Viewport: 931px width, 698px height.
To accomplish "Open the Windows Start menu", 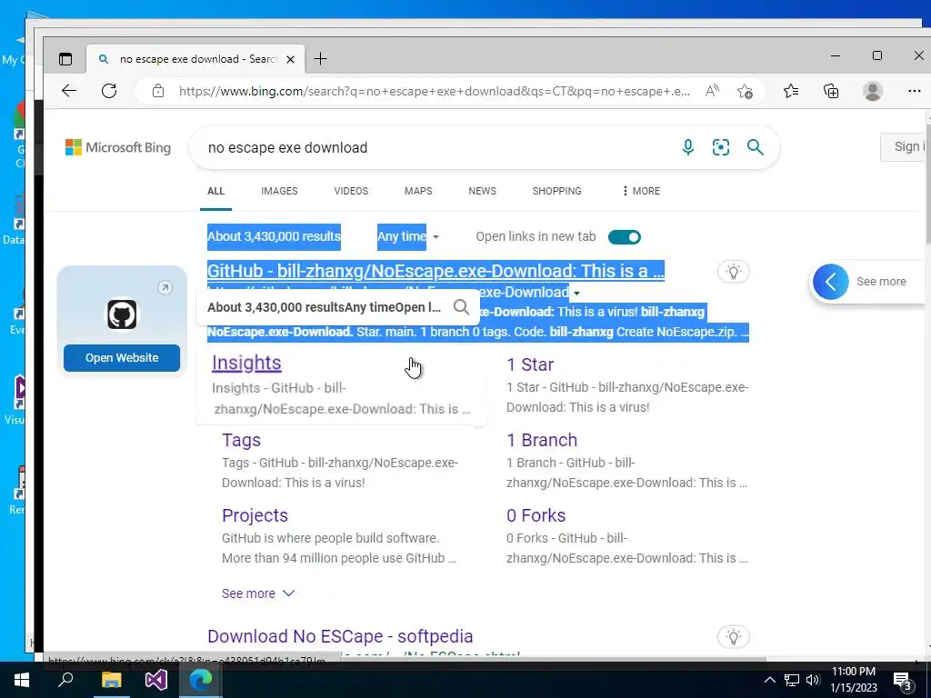I will (22, 680).
